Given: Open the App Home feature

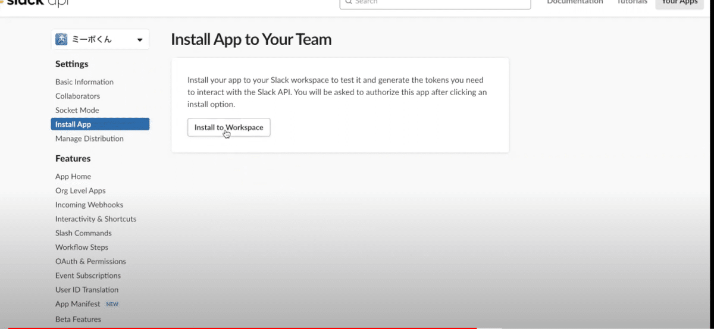Looking at the screenshot, I should [73, 177].
